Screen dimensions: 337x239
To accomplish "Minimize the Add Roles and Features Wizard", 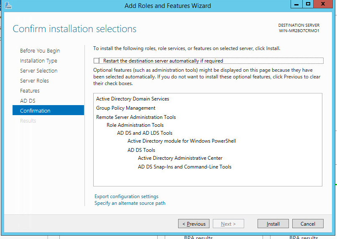I will pyautogui.click(x=296, y=4).
